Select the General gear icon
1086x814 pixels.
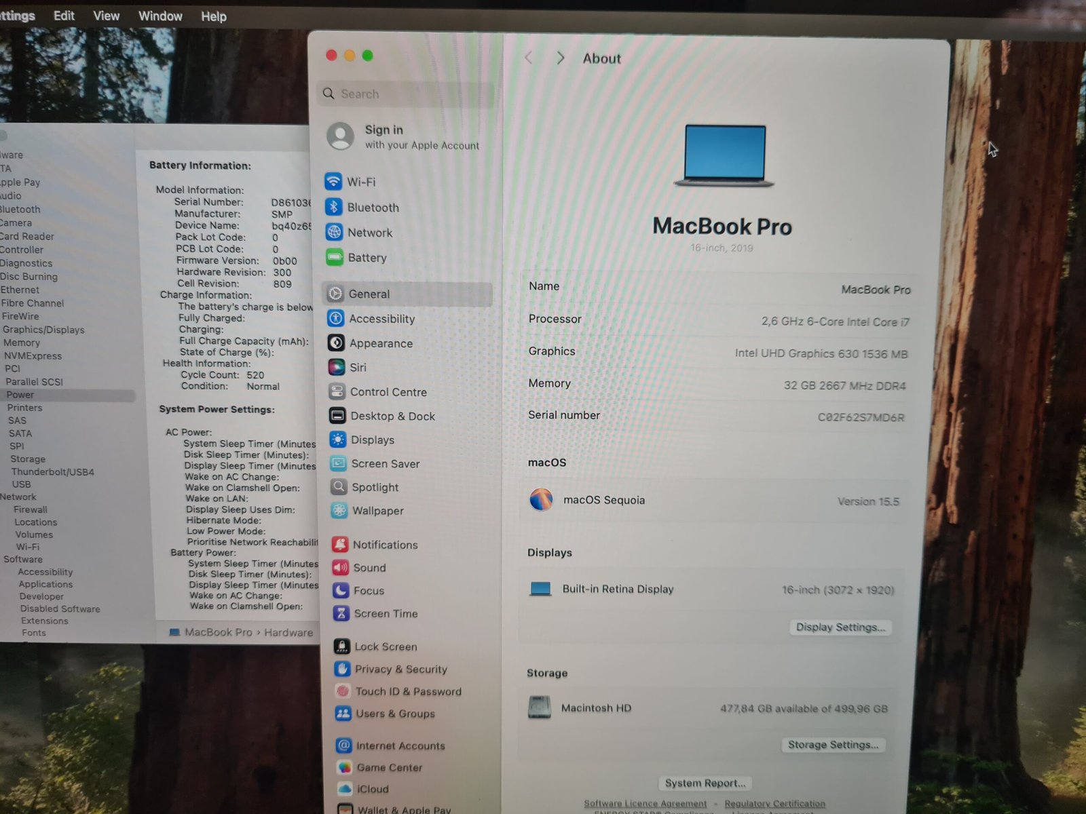pyautogui.click(x=335, y=294)
